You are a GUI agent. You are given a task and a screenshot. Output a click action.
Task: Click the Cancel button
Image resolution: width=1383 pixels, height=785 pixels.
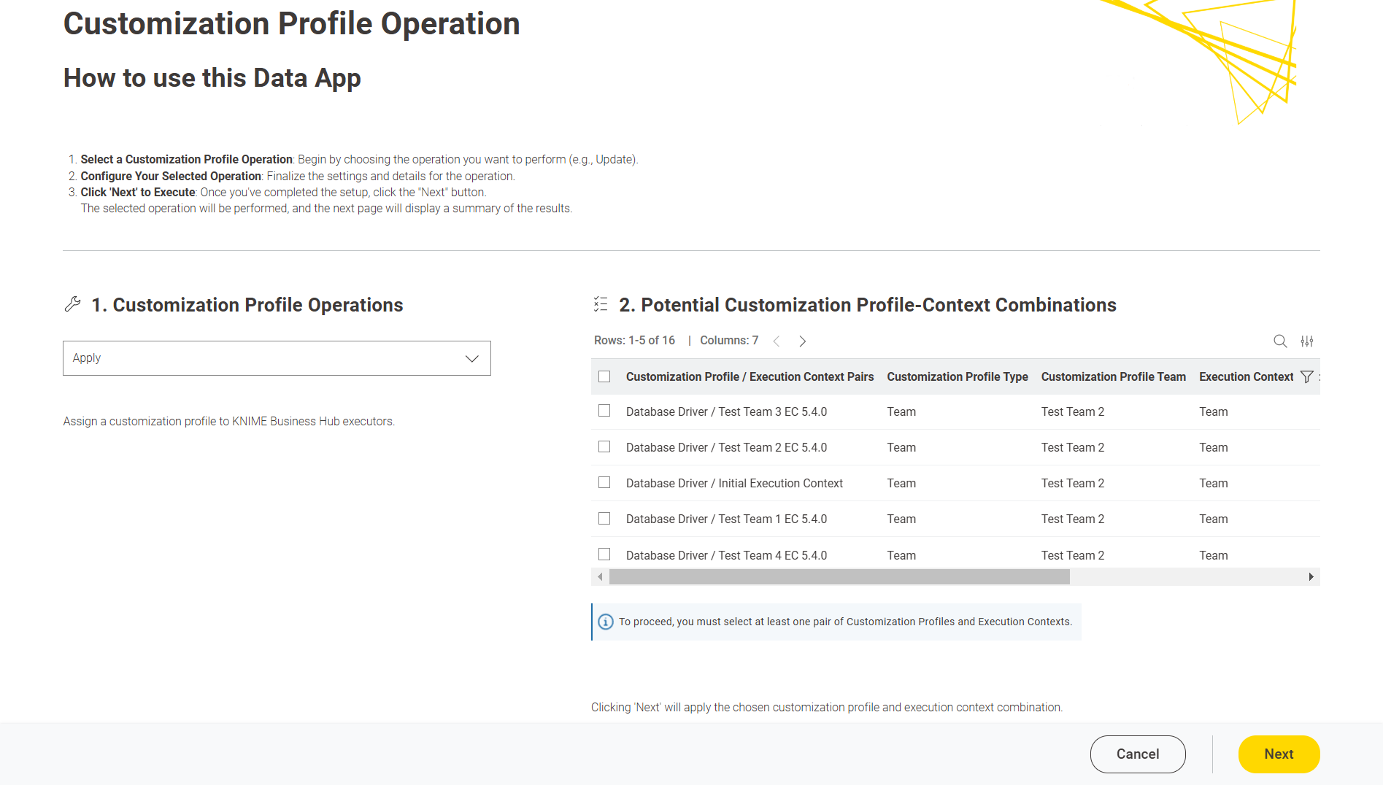[1137, 754]
